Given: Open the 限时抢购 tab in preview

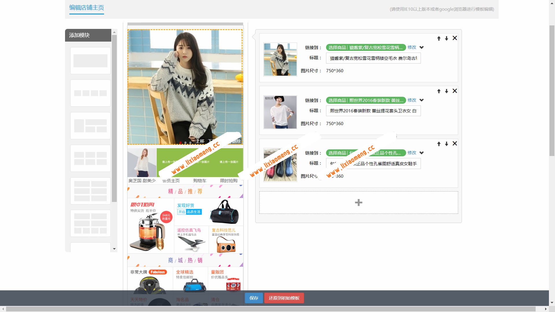Looking at the screenshot, I should (229, 181).
